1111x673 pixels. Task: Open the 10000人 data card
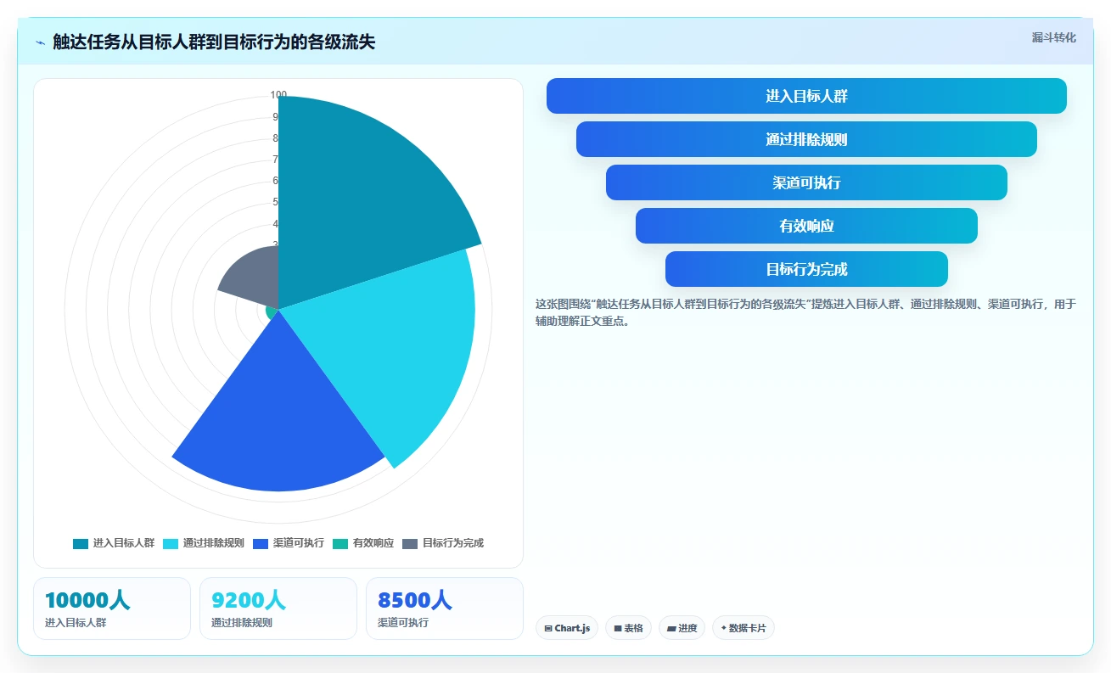[112, 609]
